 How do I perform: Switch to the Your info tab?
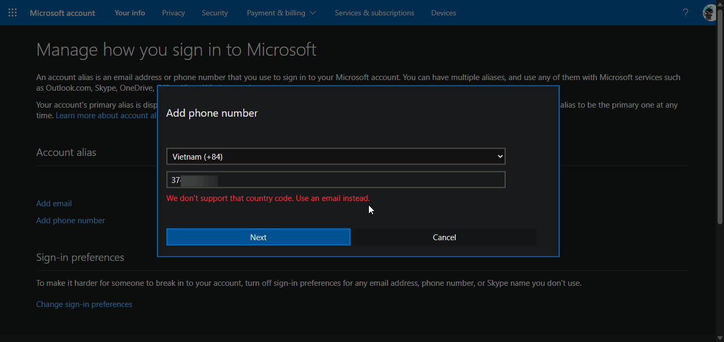(130, 13)
